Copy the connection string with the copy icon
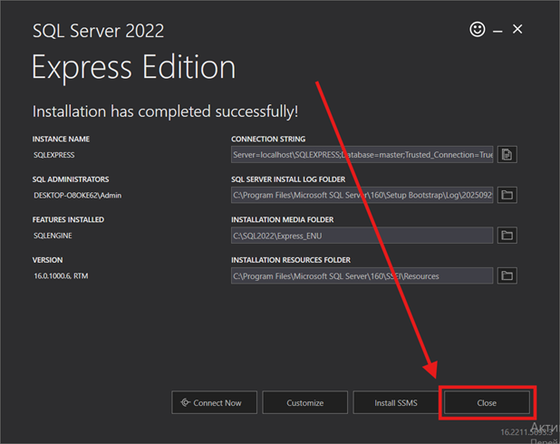 (x=507, y=155)
